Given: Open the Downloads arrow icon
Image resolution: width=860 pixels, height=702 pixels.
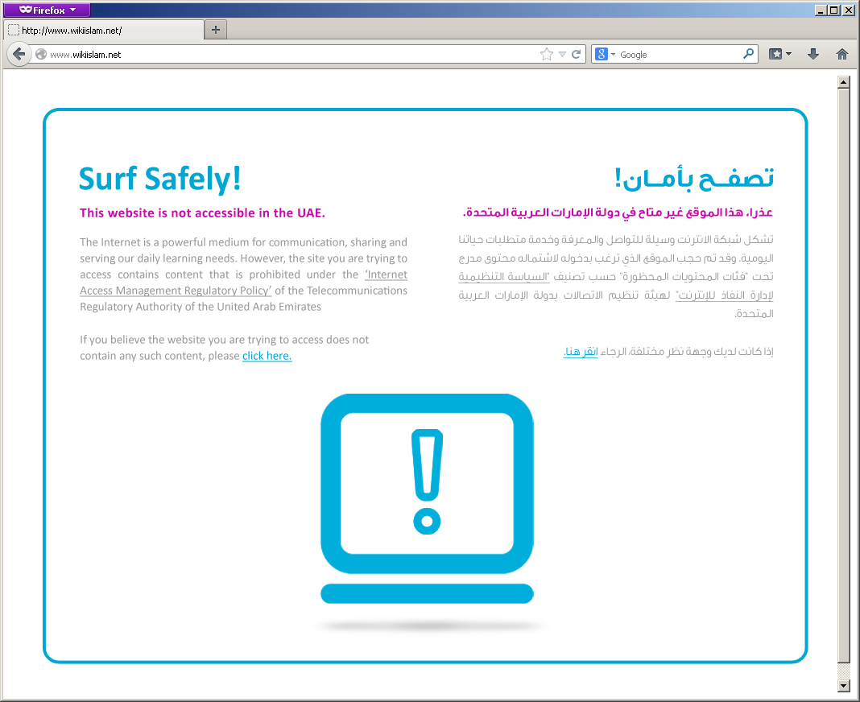Looking at the screenshot, I should click(813, 54).
